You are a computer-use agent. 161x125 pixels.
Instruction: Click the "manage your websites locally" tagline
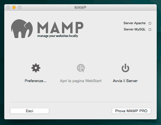click(x=58, y=36)
